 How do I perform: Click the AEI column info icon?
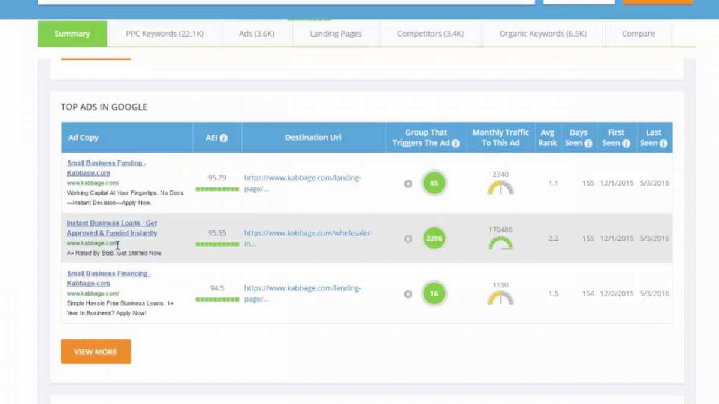coord(223,138)
